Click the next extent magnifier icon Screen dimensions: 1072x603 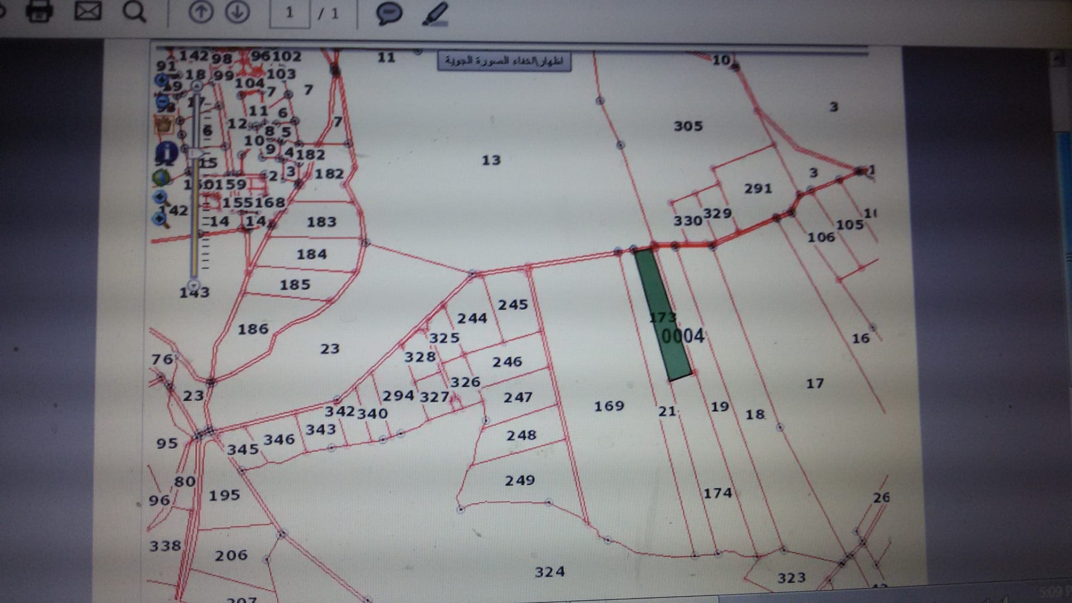pos(161,218)
